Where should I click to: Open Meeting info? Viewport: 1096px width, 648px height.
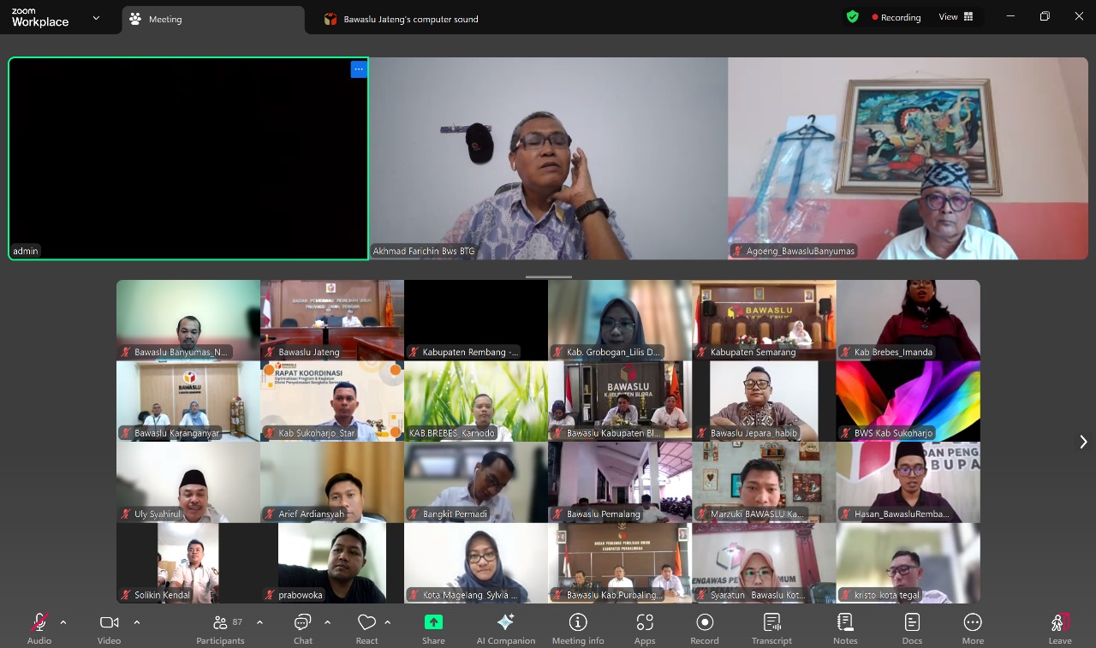[578, 627]
